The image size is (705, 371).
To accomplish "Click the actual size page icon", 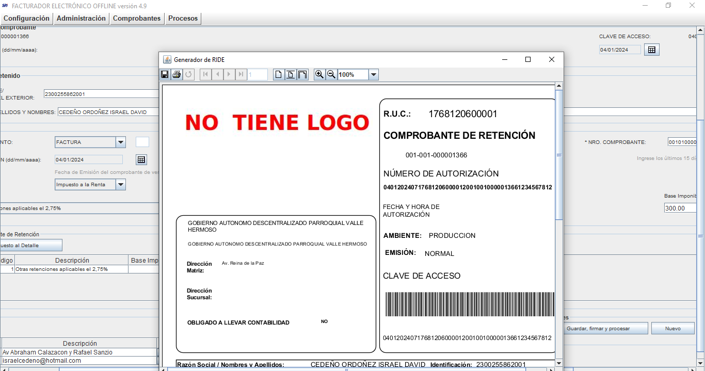I will point(279,74).
